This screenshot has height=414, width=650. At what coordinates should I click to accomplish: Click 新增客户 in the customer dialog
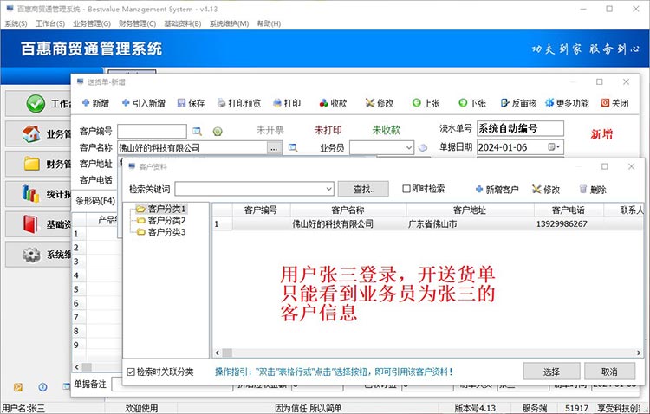tap(497, 190)
